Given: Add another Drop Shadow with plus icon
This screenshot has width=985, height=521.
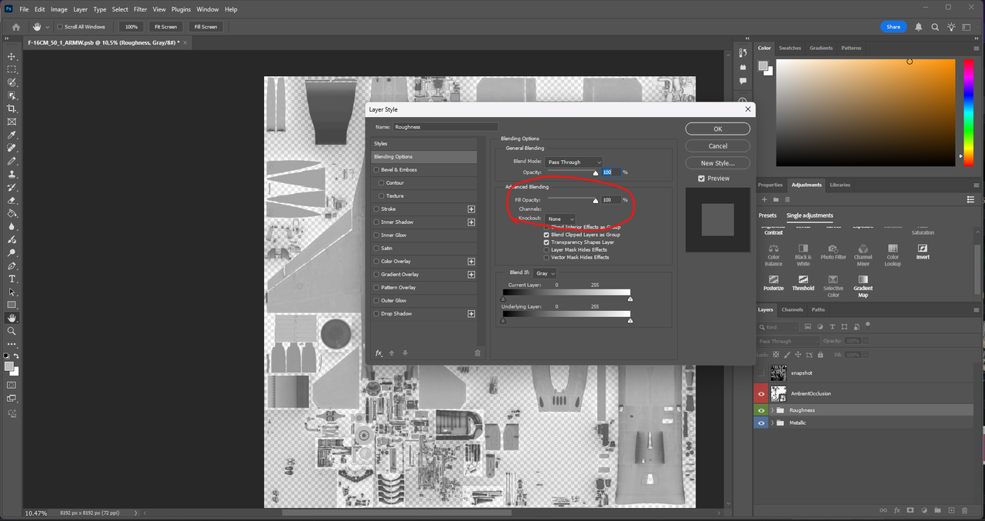Looking at the screenshot, I should tap(471, 313).
